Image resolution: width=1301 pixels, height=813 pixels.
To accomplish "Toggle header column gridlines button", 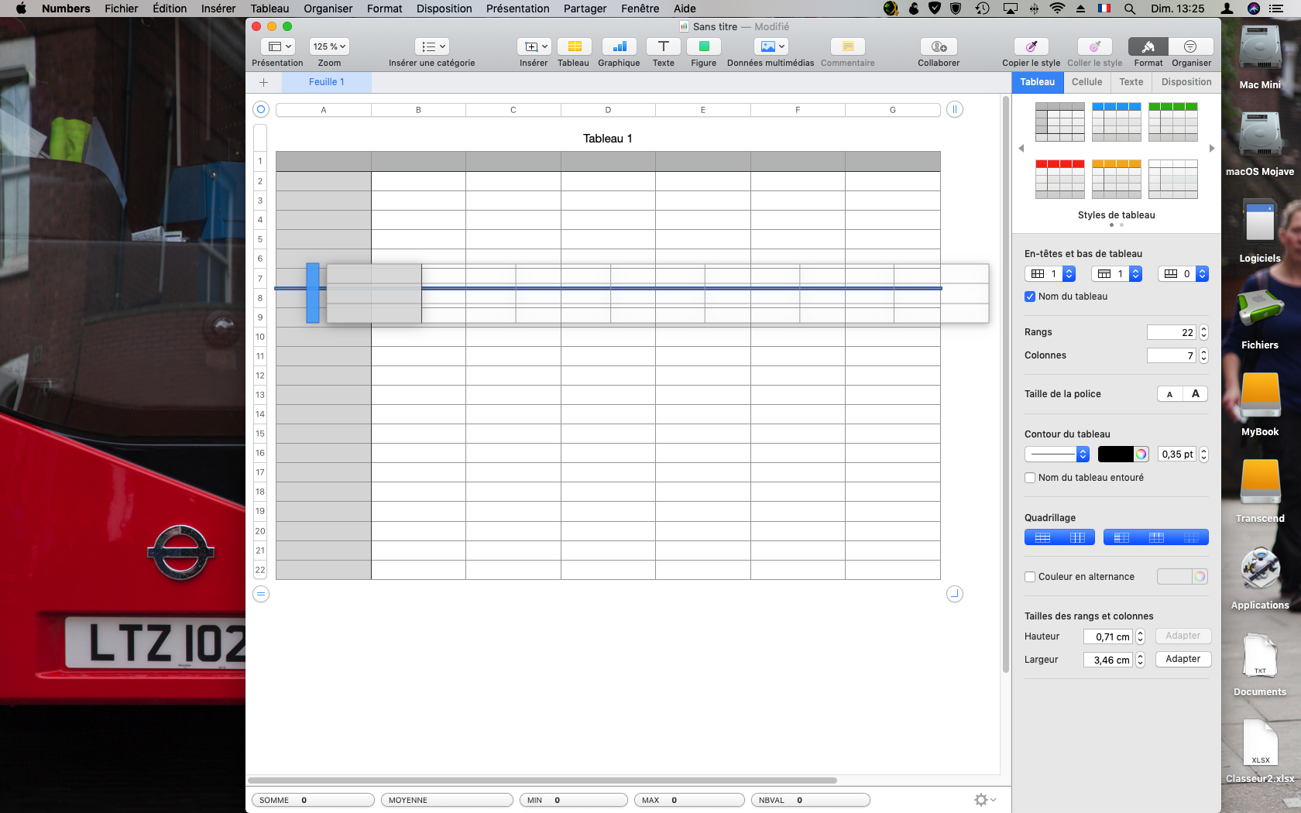I will [x=1121, y=537].
